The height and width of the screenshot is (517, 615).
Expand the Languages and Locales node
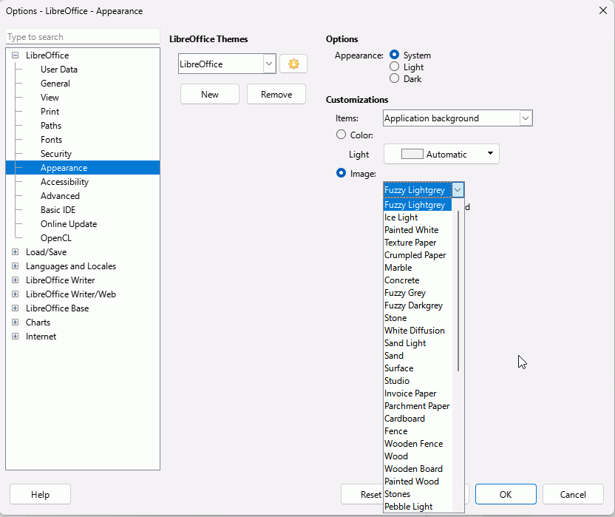[15, 266]
